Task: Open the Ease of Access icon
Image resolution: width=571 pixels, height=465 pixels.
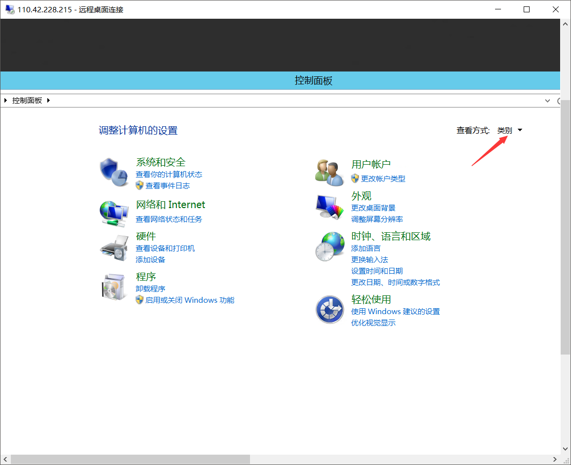Action: pos(329,310)
